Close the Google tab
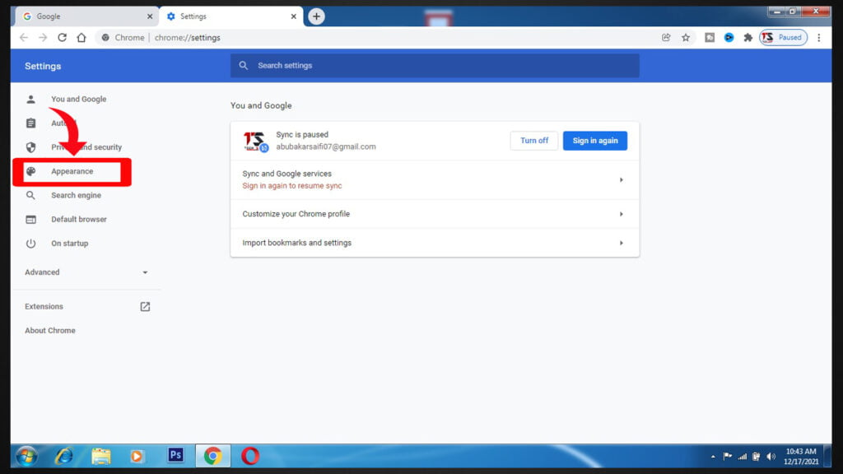This screenshot has height=474, width=843. [150, 16]
